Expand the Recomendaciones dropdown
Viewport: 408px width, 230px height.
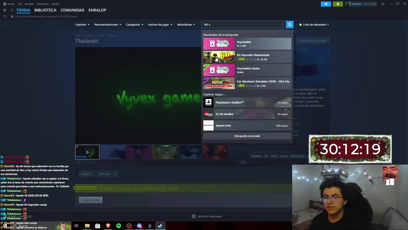point(108,25)
